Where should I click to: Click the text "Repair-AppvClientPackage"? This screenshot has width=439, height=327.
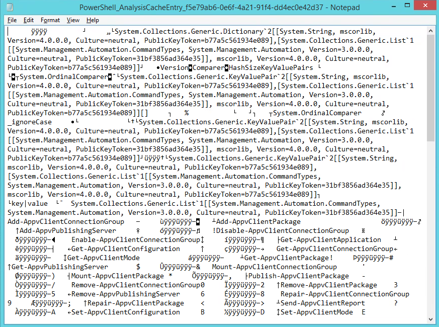(x=136, y=303)
